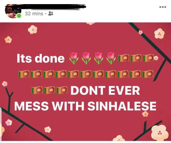
Task: Click the blacked-out poster name
Action: click(x=52, y=7)
